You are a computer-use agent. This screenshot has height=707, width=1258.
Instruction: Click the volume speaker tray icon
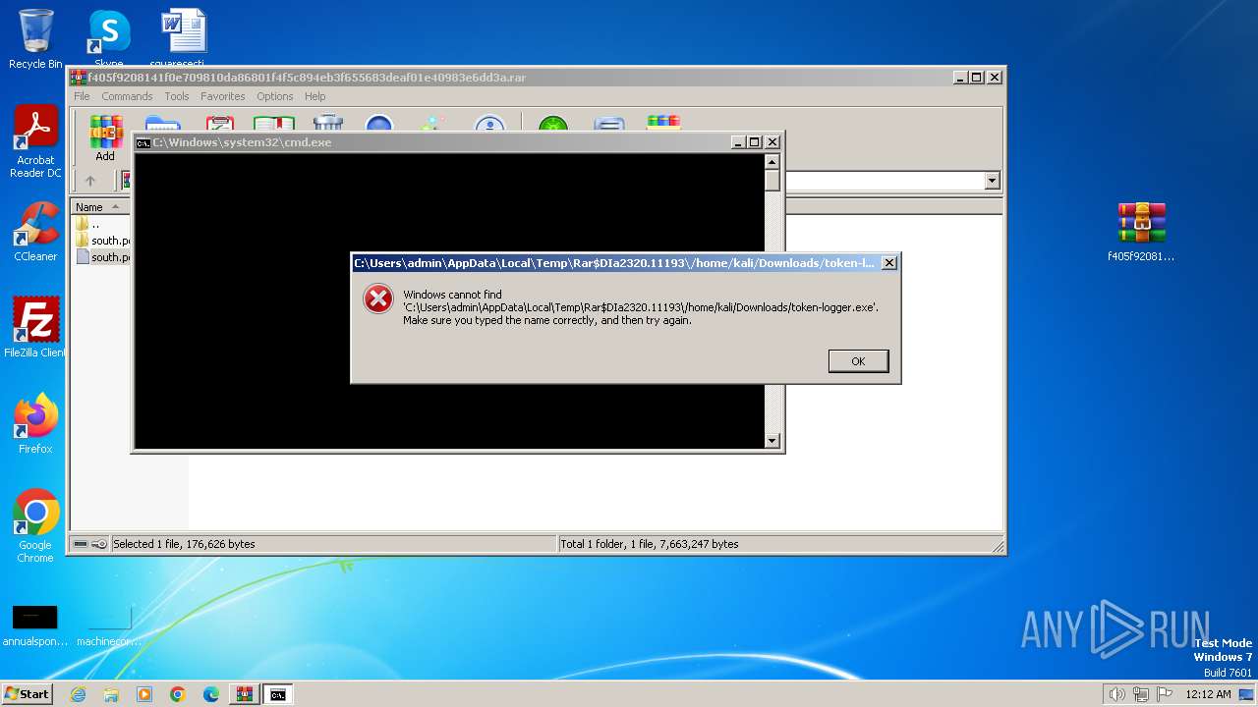coord(1116,694)
